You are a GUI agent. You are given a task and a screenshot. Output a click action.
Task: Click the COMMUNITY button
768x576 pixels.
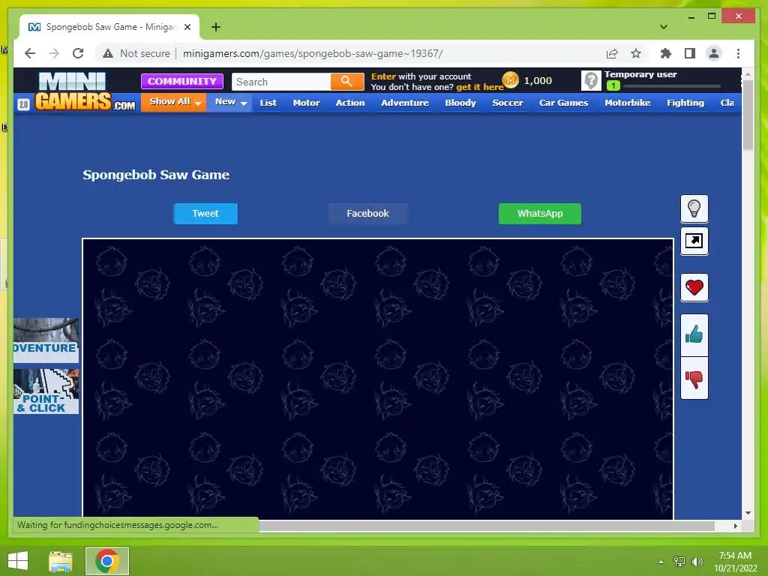tap(182, 81)
